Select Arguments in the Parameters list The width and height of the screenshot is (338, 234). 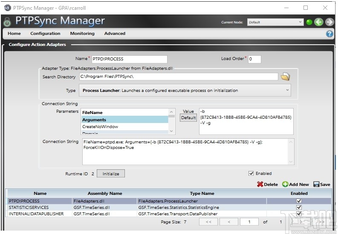pyautogui.click(x=125, y=120)
